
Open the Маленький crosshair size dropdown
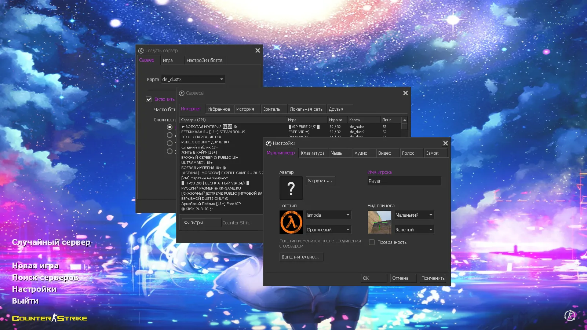(x=414, y=215)
